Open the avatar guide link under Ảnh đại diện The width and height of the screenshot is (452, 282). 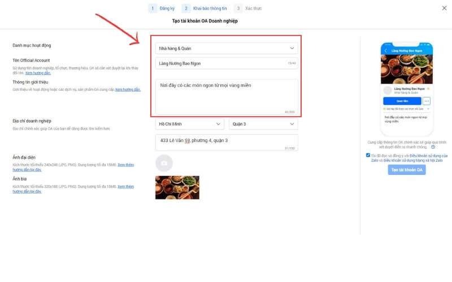pos(73,167)
